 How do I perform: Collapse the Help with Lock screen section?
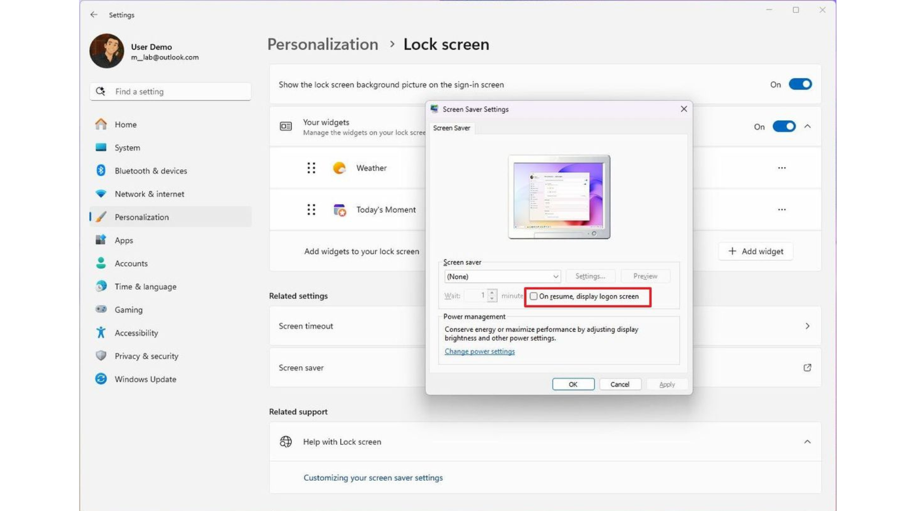click(x=807, y=441)
